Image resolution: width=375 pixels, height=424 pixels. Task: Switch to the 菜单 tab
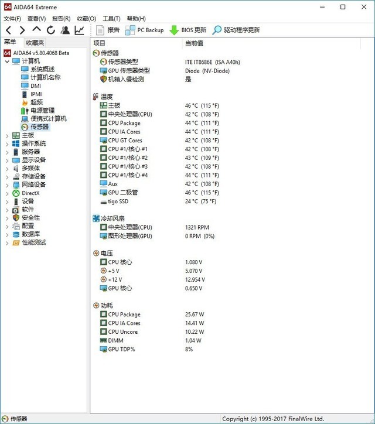click(10, 42)
